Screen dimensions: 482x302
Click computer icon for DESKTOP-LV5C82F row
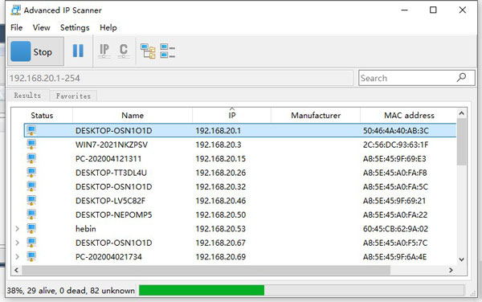pos(31,201)
